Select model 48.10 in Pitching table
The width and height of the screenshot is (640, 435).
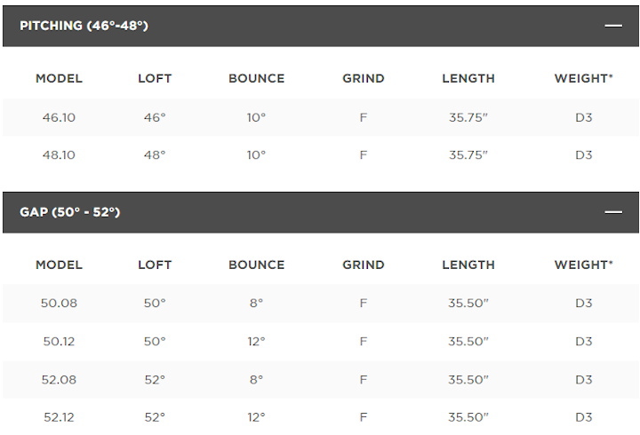pyautogui.click(x=60, y=155)
